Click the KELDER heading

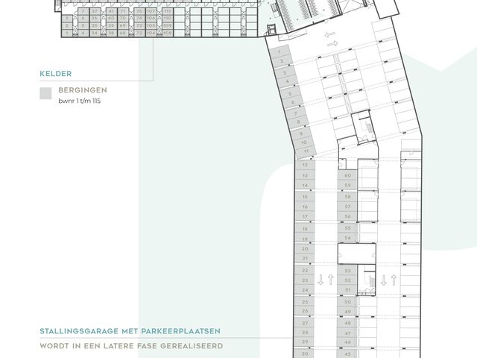[x=56, y=73]
